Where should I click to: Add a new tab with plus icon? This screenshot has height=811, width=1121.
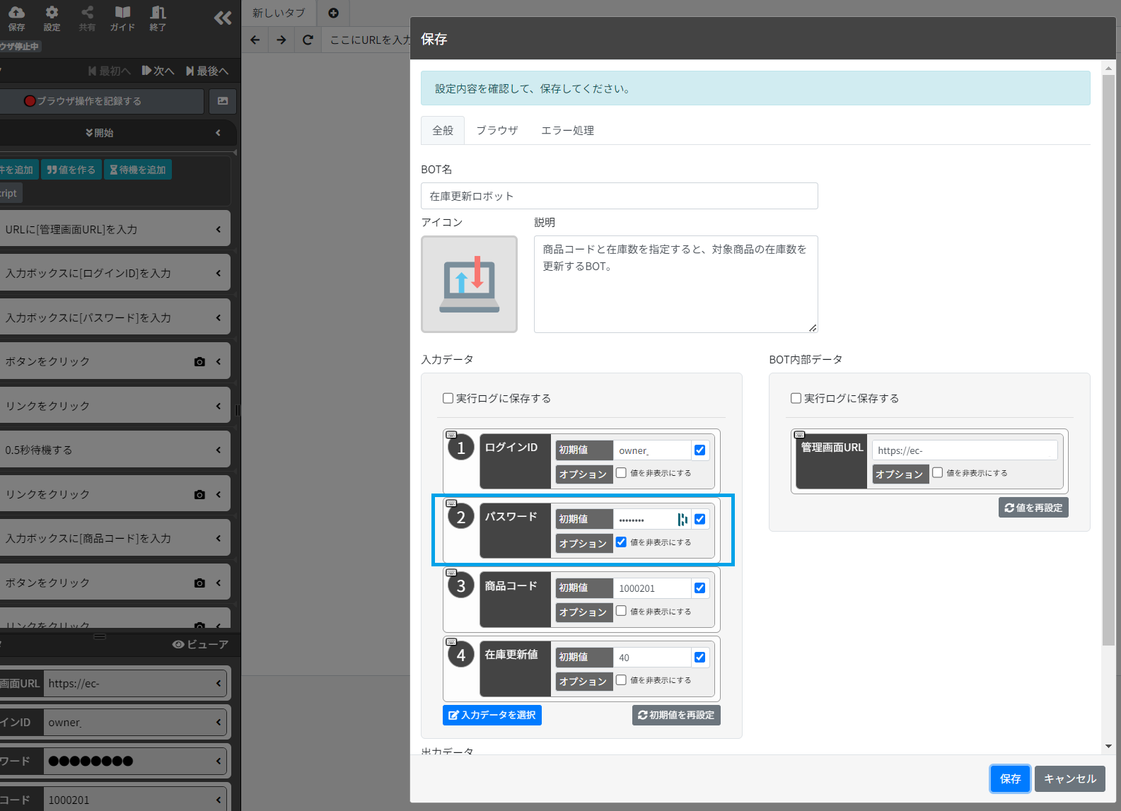[334, 13]
